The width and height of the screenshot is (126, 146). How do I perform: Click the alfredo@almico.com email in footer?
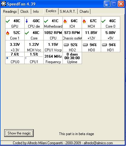98,143
